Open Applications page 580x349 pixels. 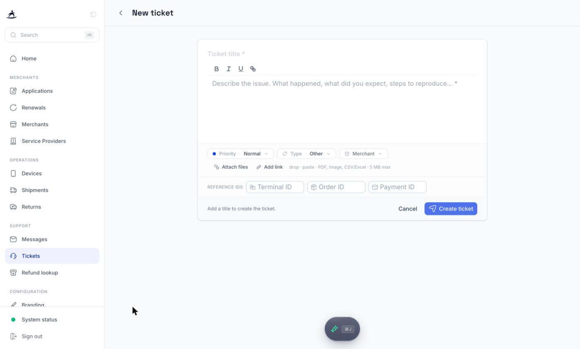click(52, 91)
